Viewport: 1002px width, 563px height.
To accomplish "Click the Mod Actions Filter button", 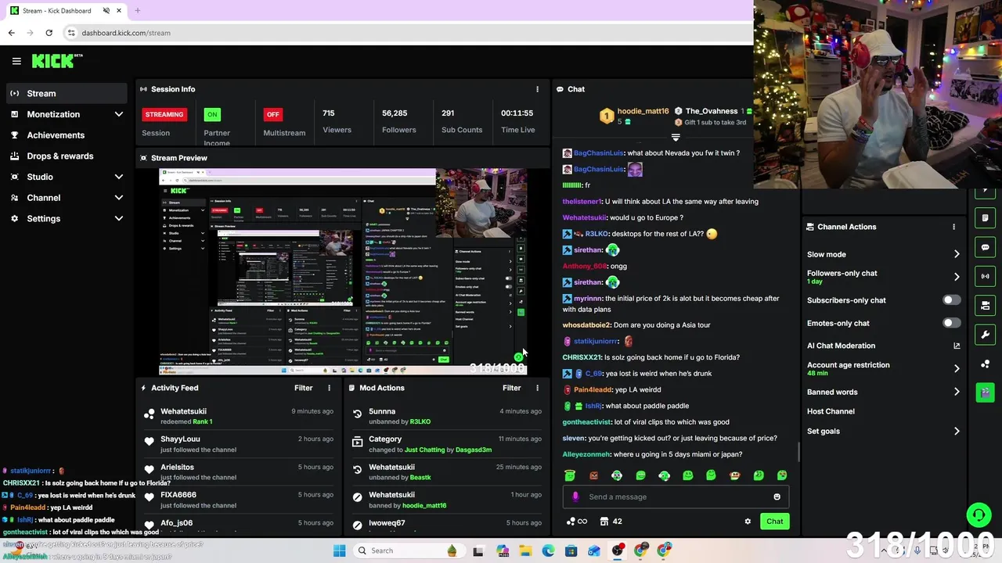I will point(512,388).
